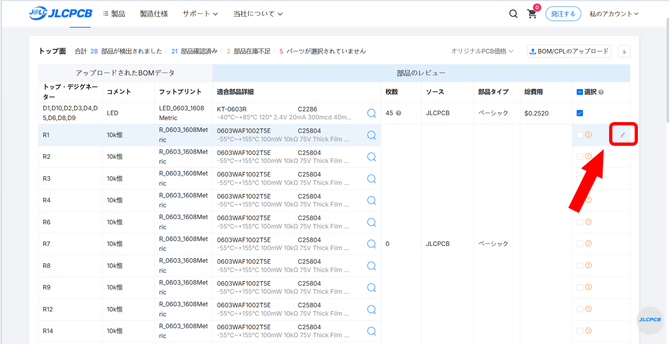
Task: Click the R9 designator cell
Action: tap(71, 288)
